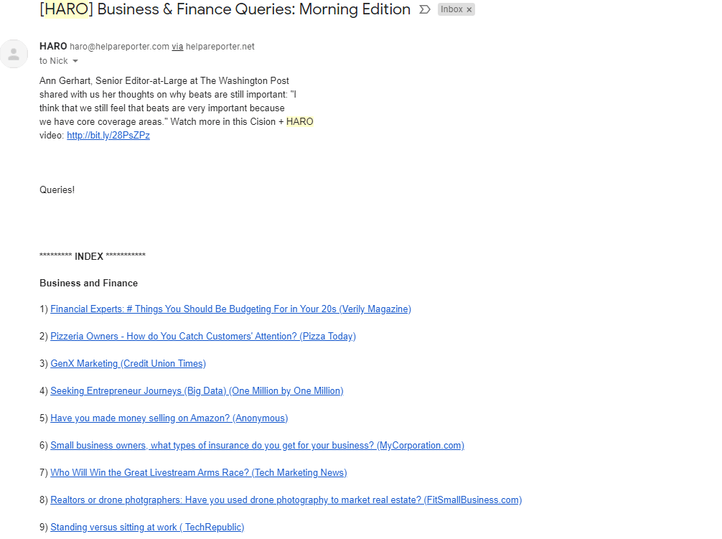This screenshot has width=722, height=539.
Task: Open the small business insurance query link
Action: (x=258, y=445)
